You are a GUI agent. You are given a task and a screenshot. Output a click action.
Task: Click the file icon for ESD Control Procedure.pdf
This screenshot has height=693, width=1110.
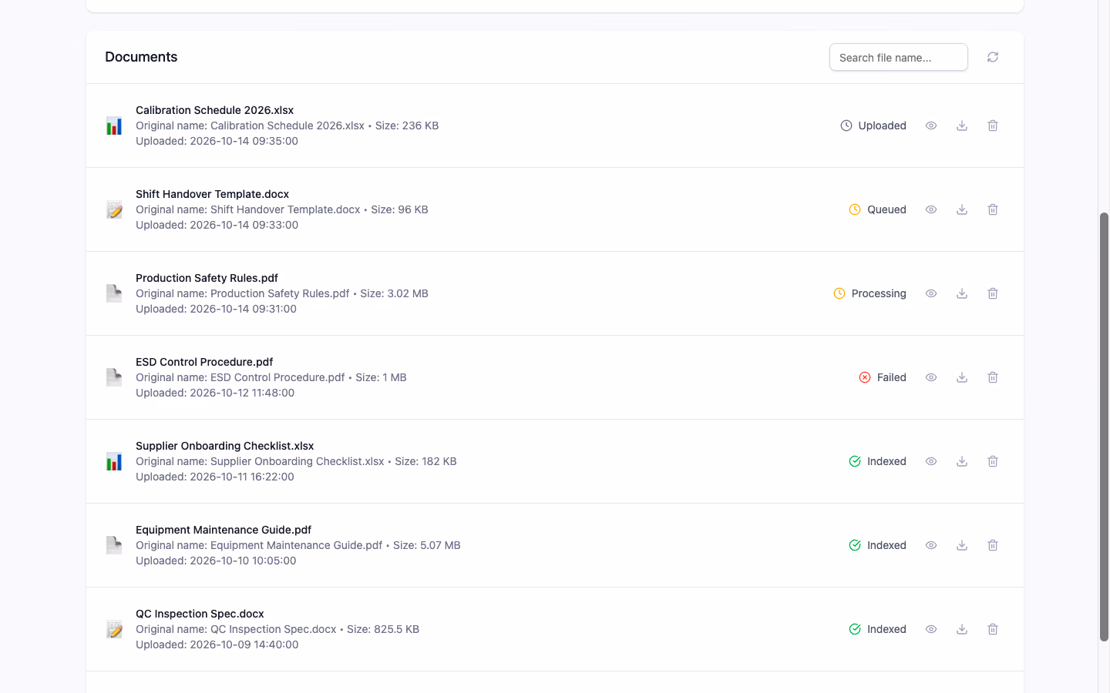[114, 377]
